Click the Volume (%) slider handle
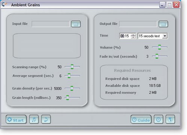The width and height of the screenshot is (187, 135). [160, 47]
